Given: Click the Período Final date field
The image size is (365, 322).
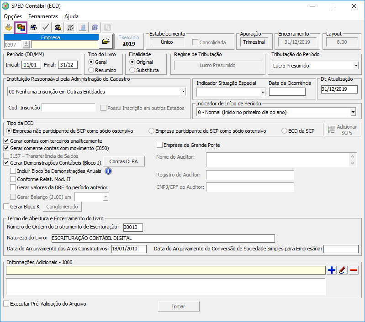Looking at the screenshot, I should (x=68, y=65).
